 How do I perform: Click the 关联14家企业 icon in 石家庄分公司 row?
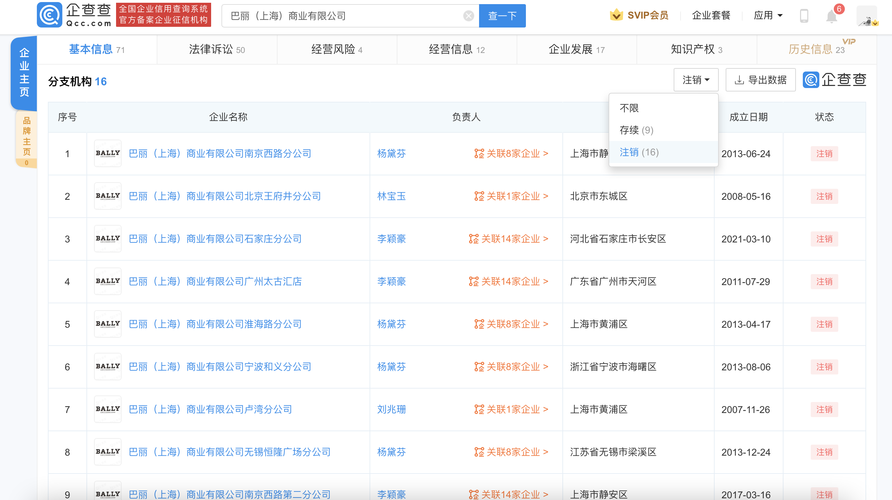point(473,239)
